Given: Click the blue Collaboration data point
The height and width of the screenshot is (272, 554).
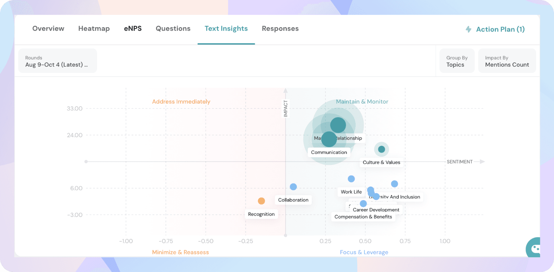Looking at the screenshot, I should tap(293, 187).
